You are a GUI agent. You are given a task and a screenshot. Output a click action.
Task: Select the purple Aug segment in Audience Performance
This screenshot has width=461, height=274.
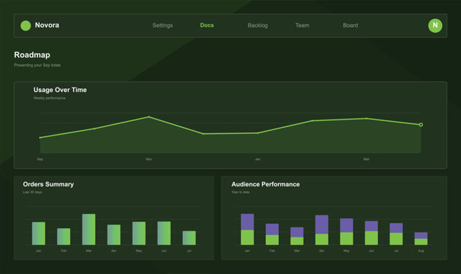click(421, 235)
